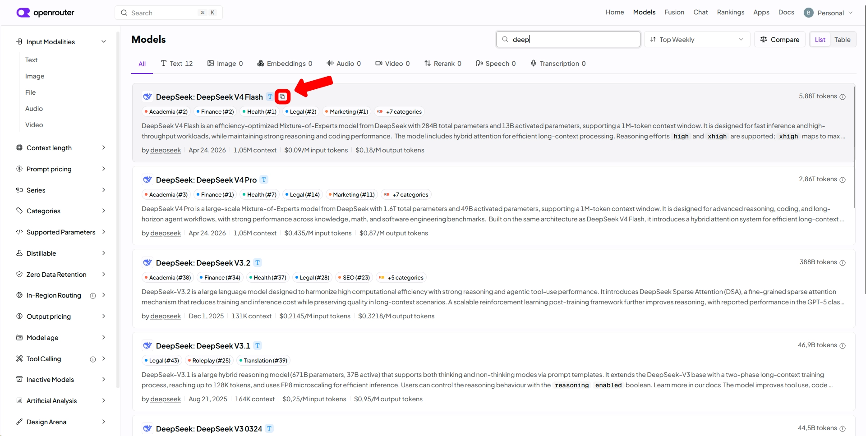The height and width of the screenshot is (436, 866).
Task: Click the info icon beside 2,86T tokens
Action: (843, 179)
